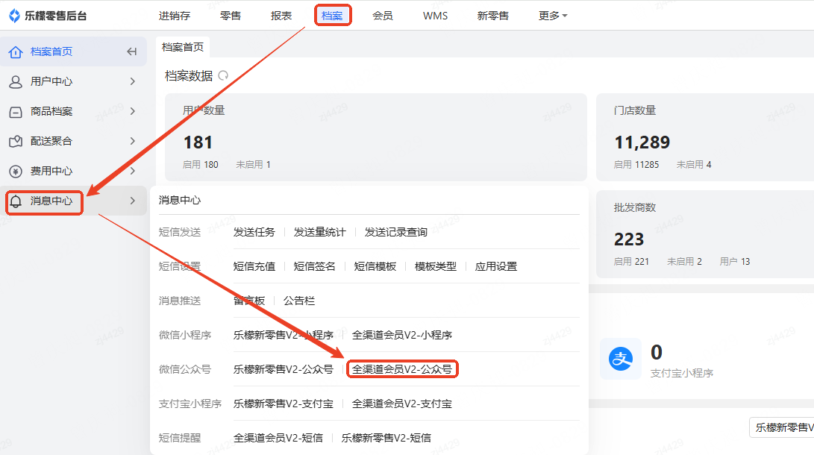Click 用户 13 under 批发商数
Screen dimensions: 814x455
[735, 262]
